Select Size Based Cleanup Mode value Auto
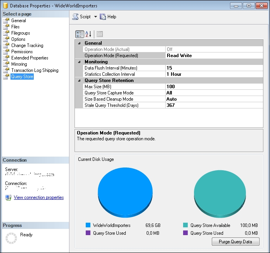 pos(214,99)
